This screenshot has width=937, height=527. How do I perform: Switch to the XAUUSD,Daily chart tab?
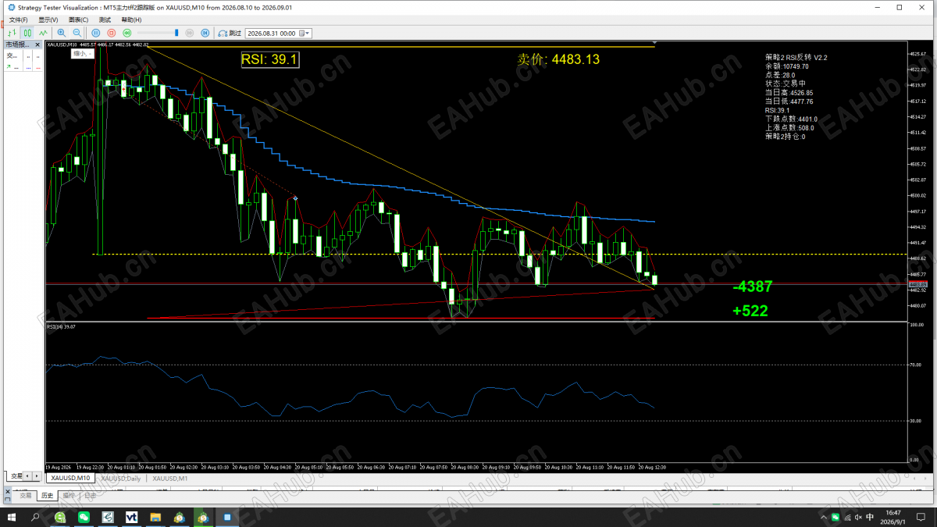coord(121,478)
